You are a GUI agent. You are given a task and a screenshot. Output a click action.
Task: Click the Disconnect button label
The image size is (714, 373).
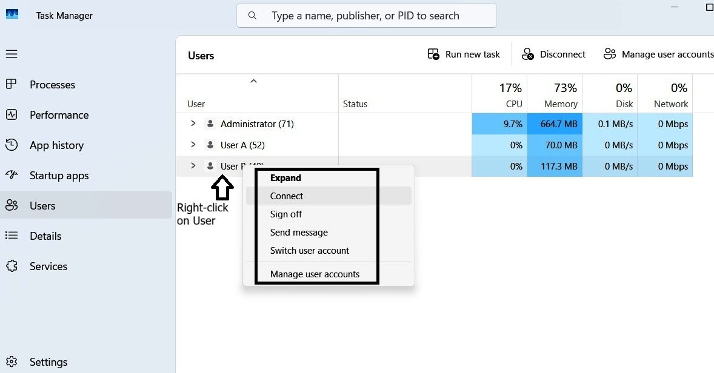563,54
